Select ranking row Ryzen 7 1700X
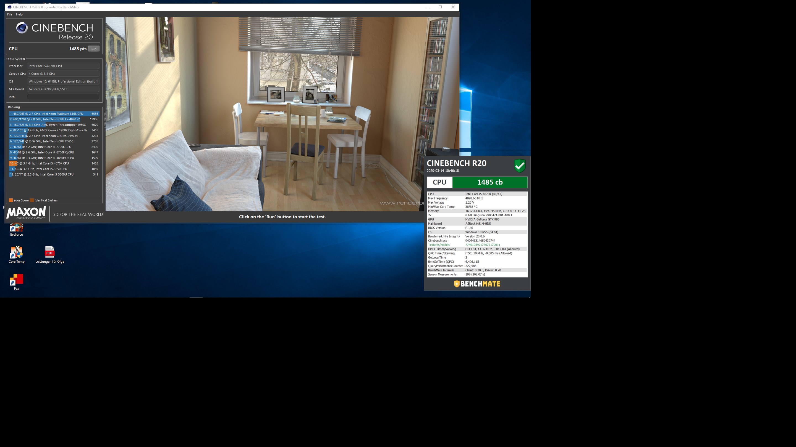Screen dimensions: 796x447 [54, 131]
